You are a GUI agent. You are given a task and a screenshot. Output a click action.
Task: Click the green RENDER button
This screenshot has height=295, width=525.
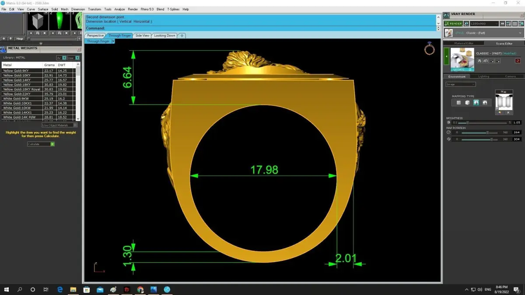[x=453, y=24]
